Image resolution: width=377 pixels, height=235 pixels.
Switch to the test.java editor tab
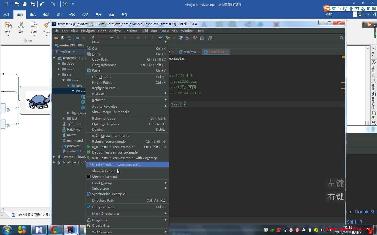[x=189, y=52]
